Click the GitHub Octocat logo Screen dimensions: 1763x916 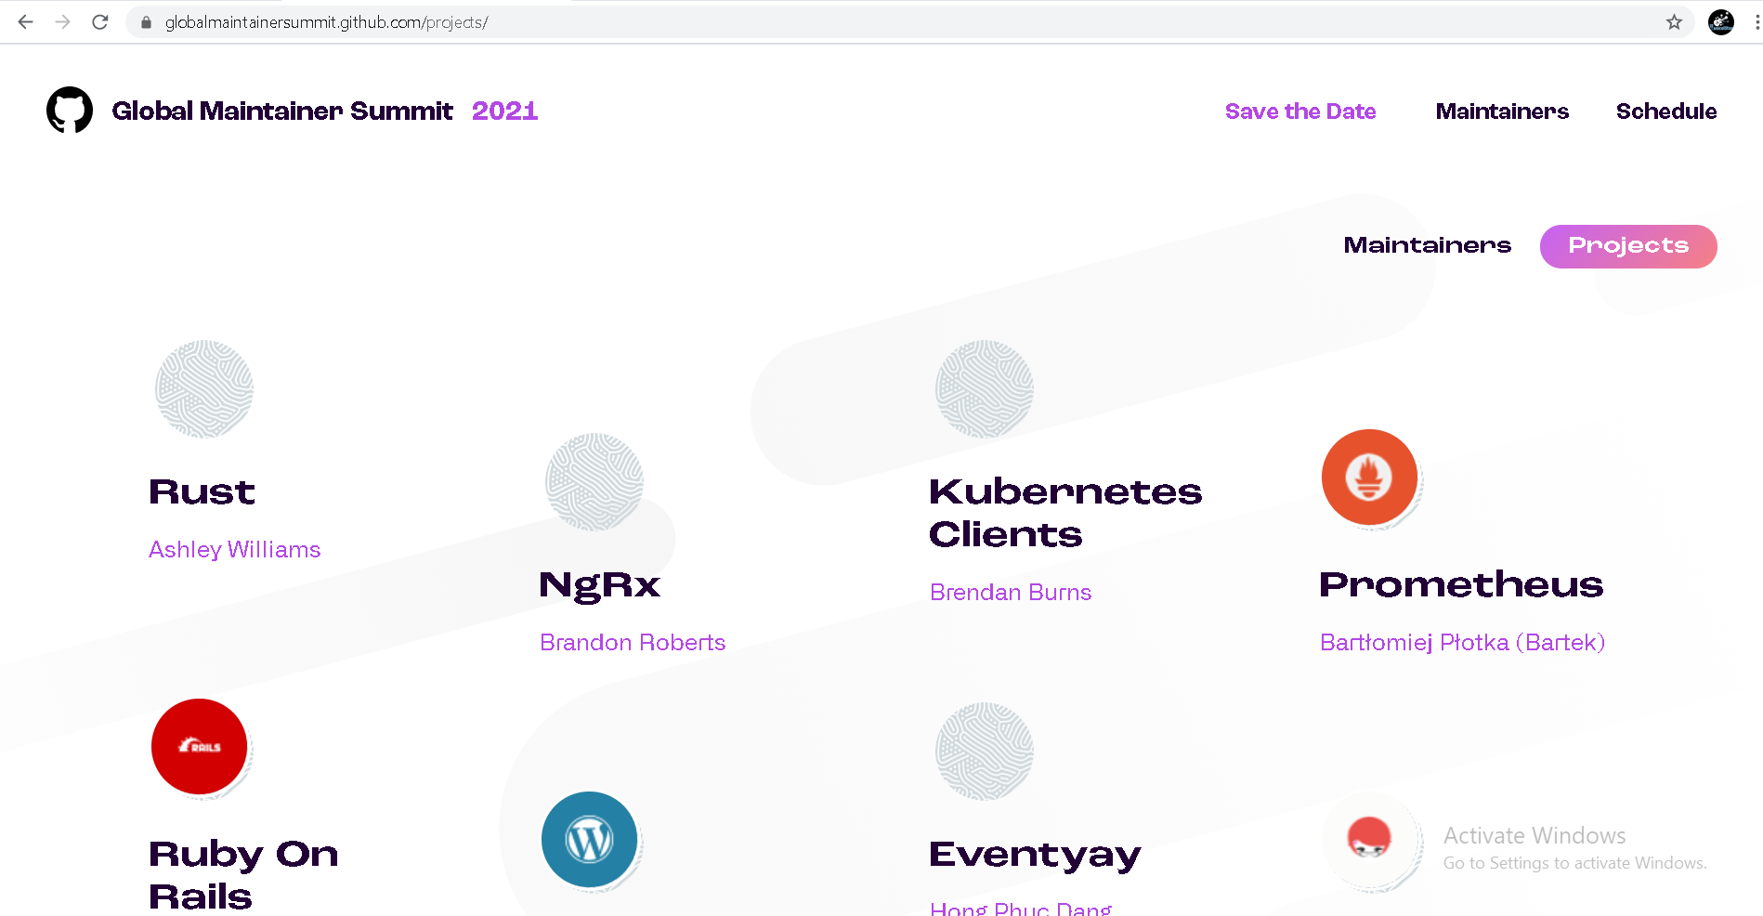[x=70, y=111]
